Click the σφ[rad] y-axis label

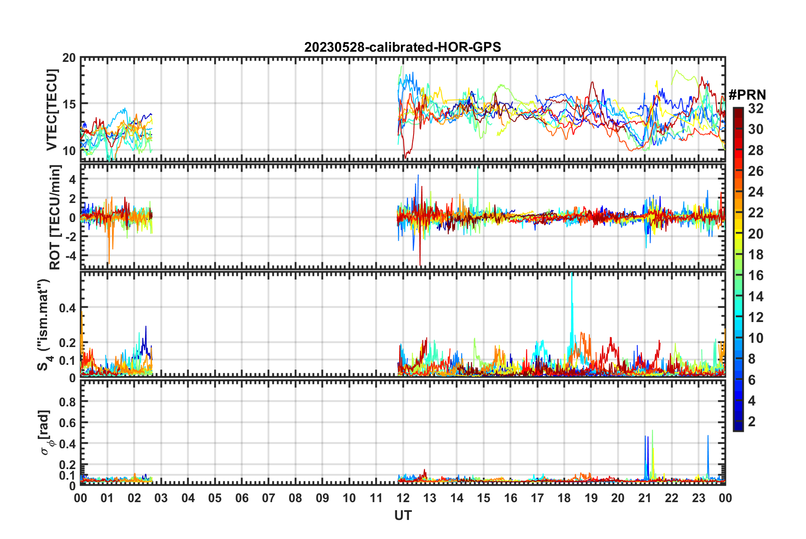pos(46,432)
